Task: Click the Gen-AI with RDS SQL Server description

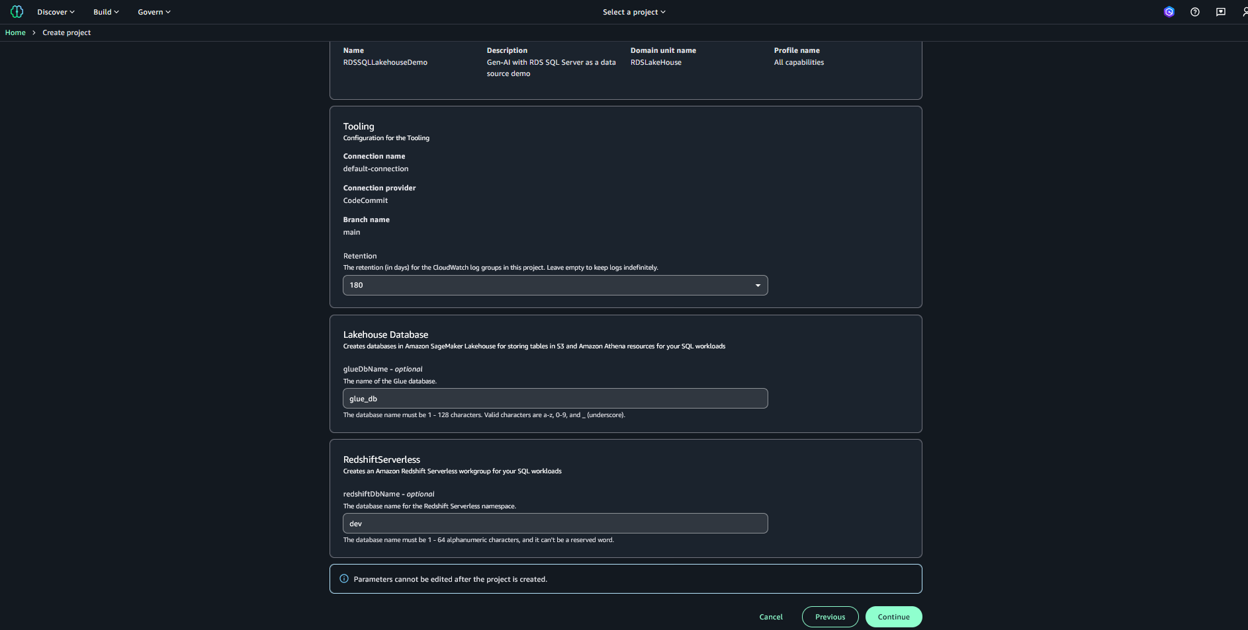Action: coord(551,67)
